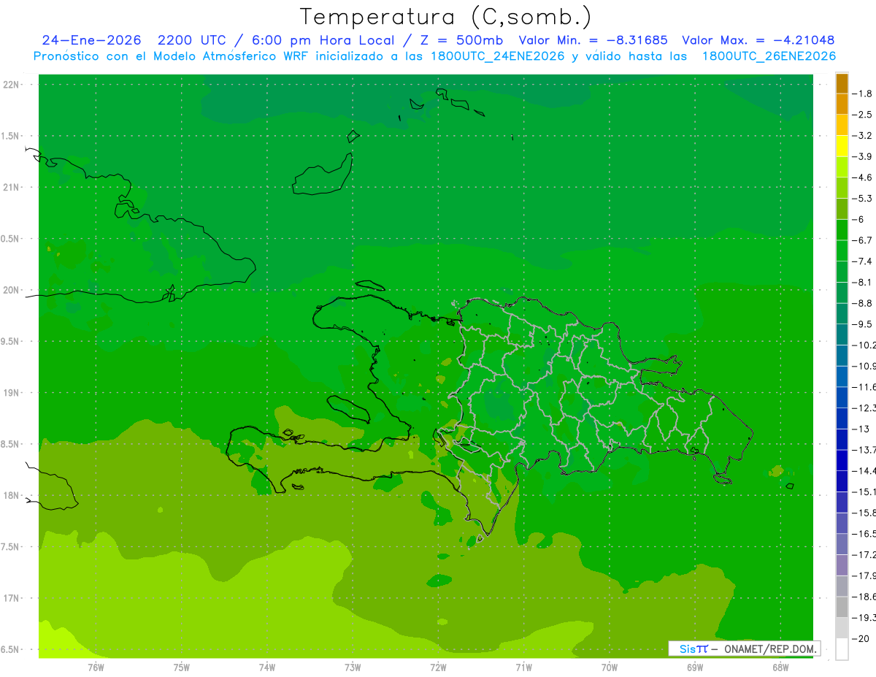Click the 1800UTC_26ENE2026 valid-until text
The width and height of the screenshot is (876, 677).
tap(769, 56)
